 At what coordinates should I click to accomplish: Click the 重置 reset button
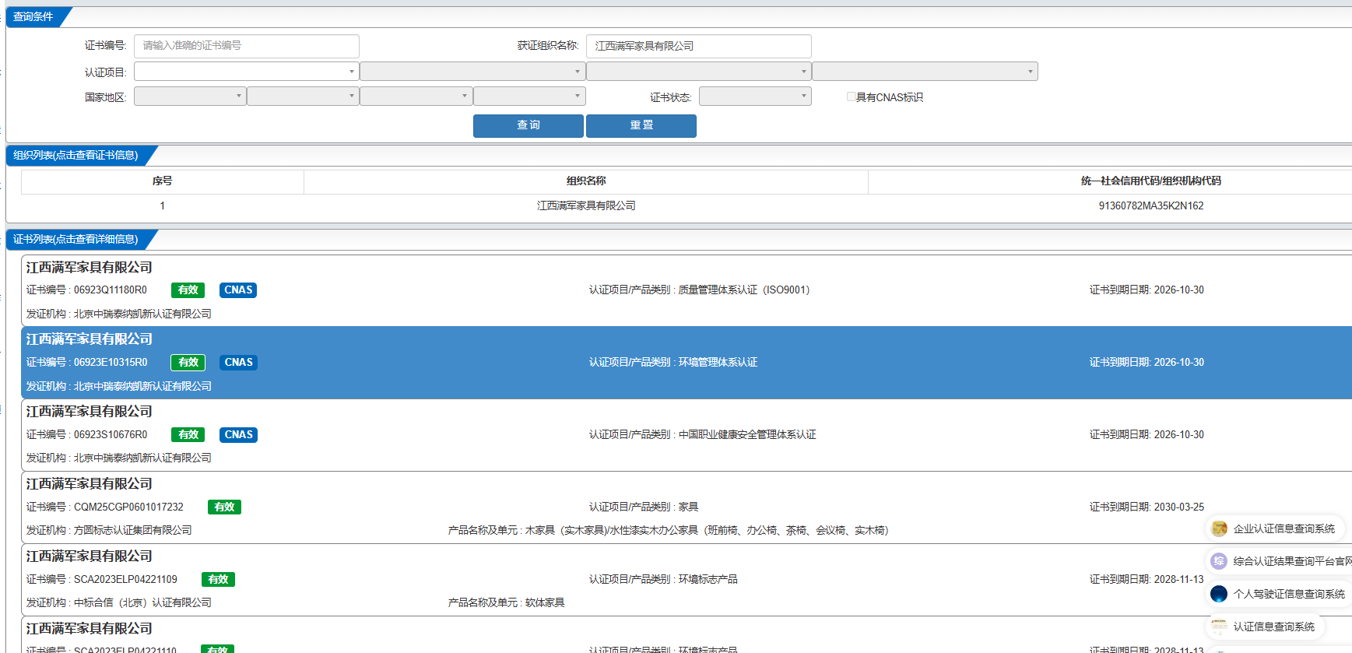(641, 126)
